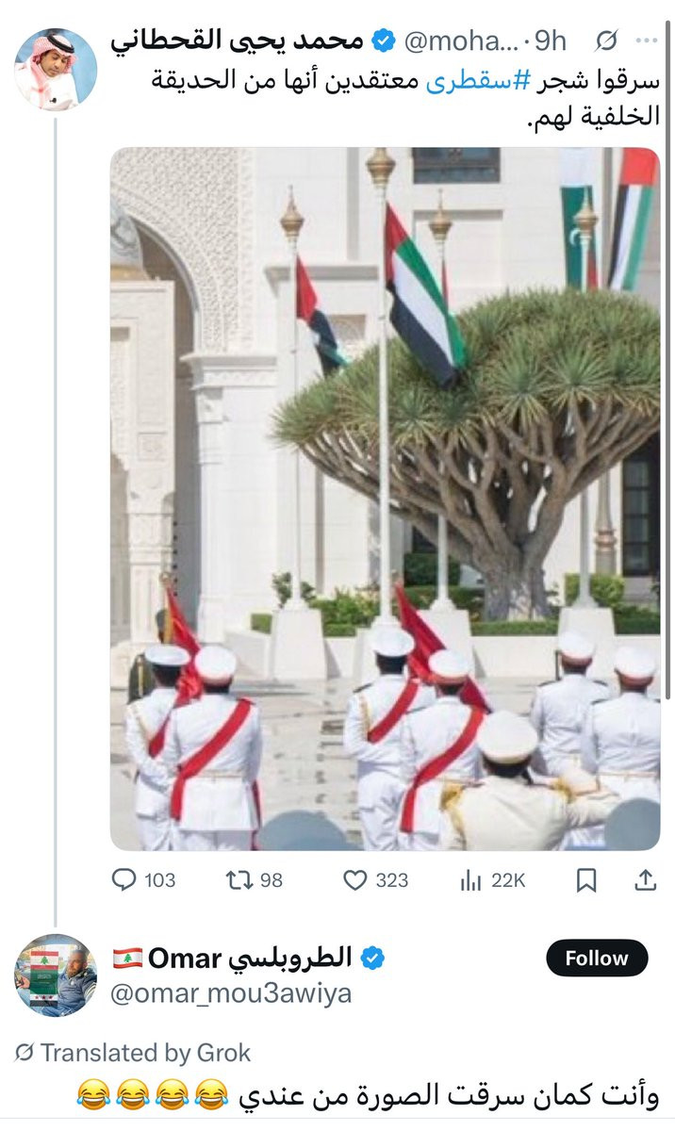Click the Translated by Grok label

pyautogui.click(x=135, y=1052)
